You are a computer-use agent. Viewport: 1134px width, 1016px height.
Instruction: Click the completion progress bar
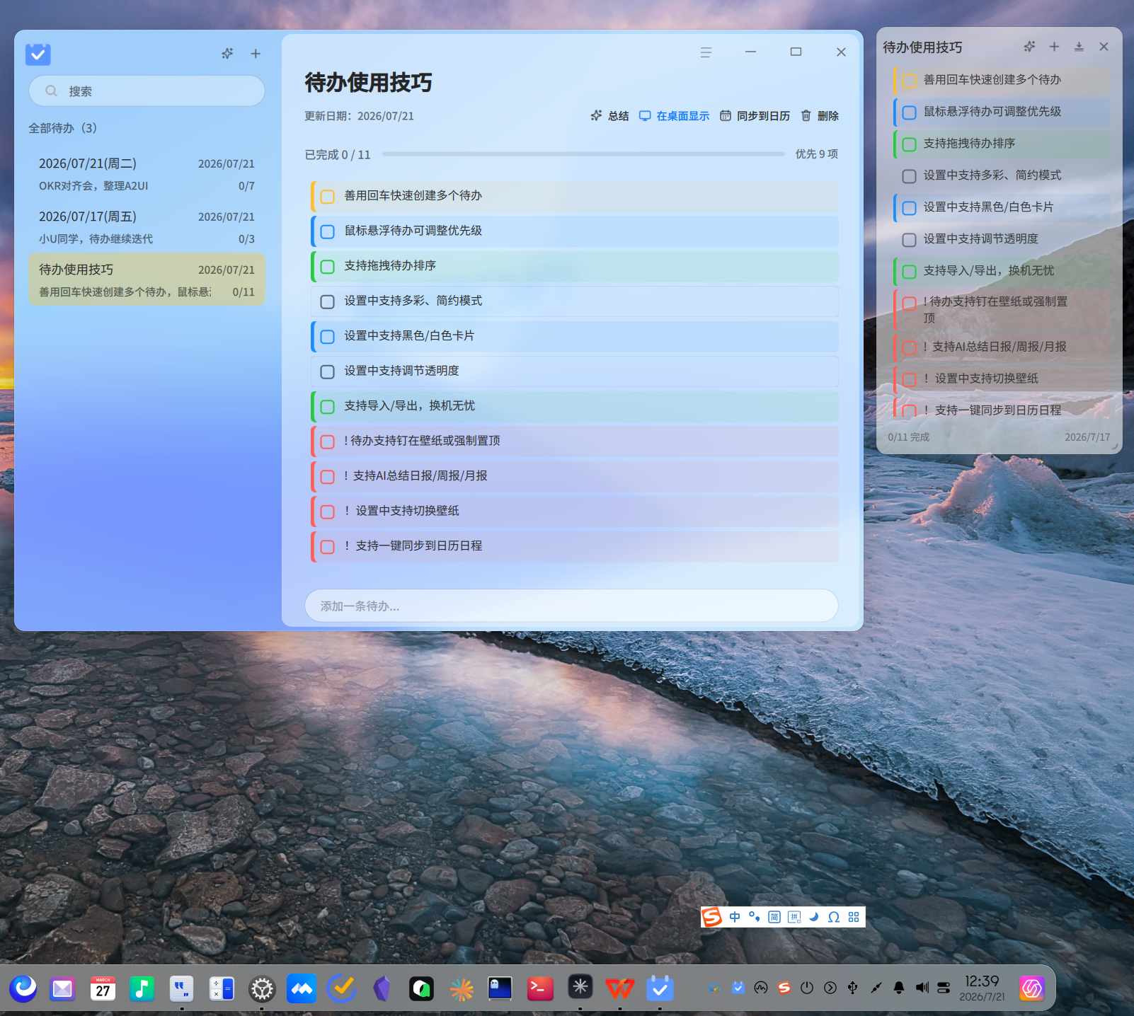[583, 154]
